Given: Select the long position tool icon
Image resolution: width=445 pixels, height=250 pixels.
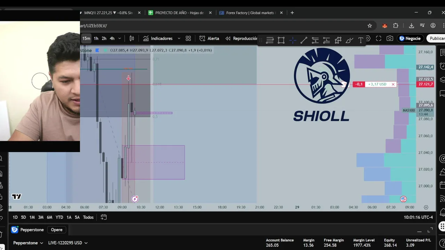Looking at the screenshot, I should pos(315,40).
